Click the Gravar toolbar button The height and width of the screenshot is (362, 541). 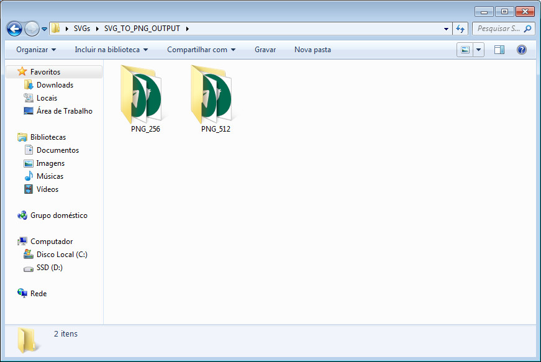pyautogui.click(x=265, y=49)
